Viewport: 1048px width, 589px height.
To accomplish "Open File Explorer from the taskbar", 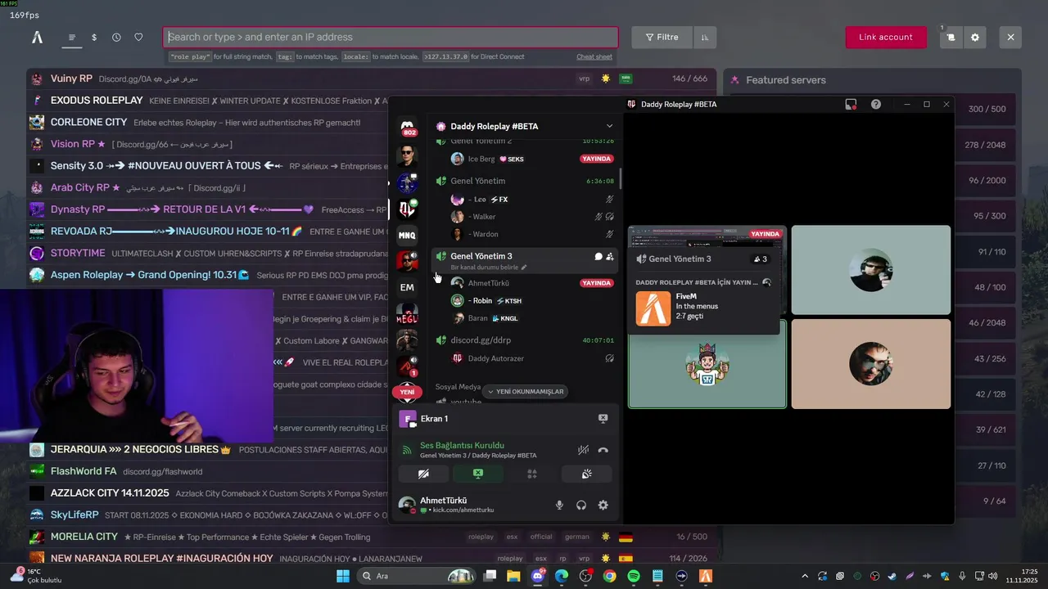I will [513, 576].
